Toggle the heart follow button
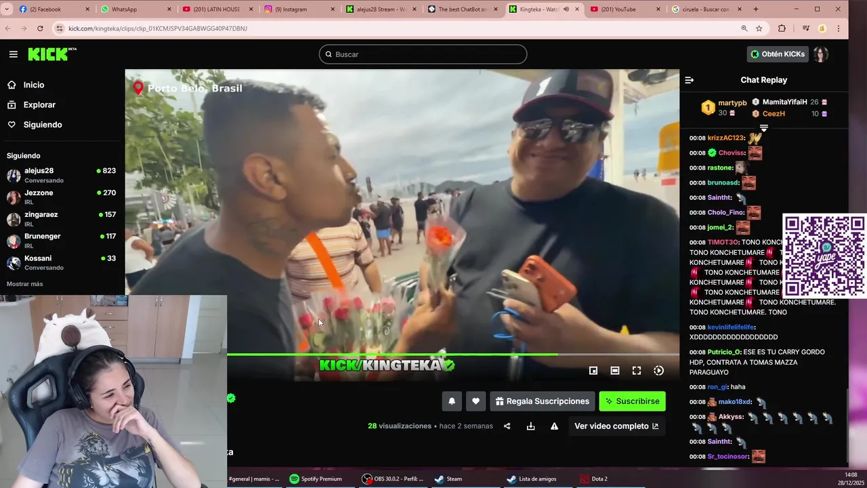867x488 pixels. 475,401
